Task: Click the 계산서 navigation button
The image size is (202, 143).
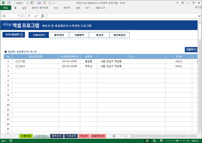Action: (x=99, y=35)
